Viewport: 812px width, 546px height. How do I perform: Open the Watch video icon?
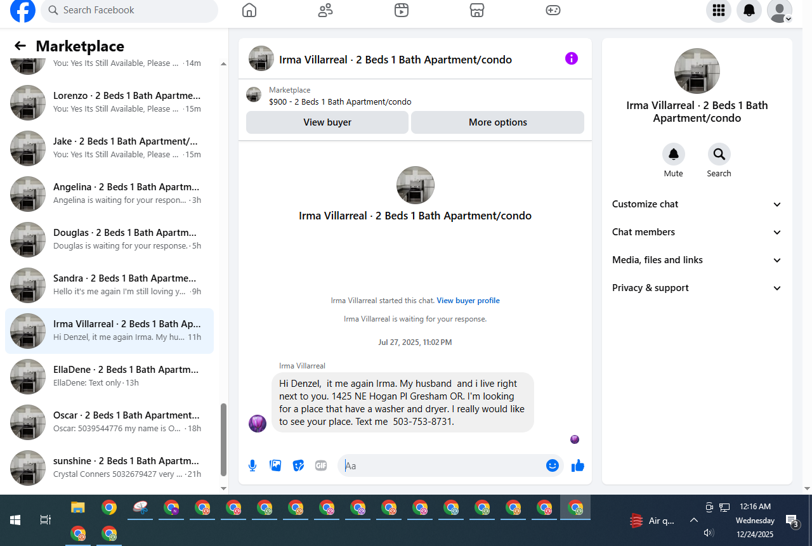pyautogui.click(x=401, y=10)
